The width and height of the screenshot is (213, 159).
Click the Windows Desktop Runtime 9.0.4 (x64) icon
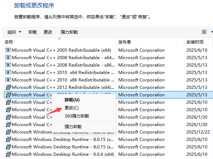coord(8,154)
